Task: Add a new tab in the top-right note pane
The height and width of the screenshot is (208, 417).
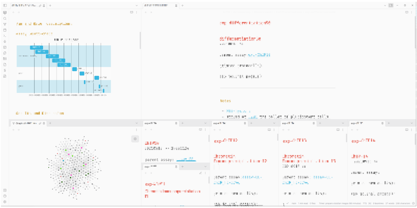Action: point(182,6)
